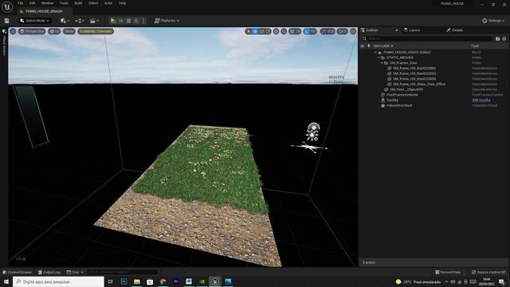This screenshot has width=510, height=287.
Task: Toggle the visibility eye column header
Action: tap(363, 46)
